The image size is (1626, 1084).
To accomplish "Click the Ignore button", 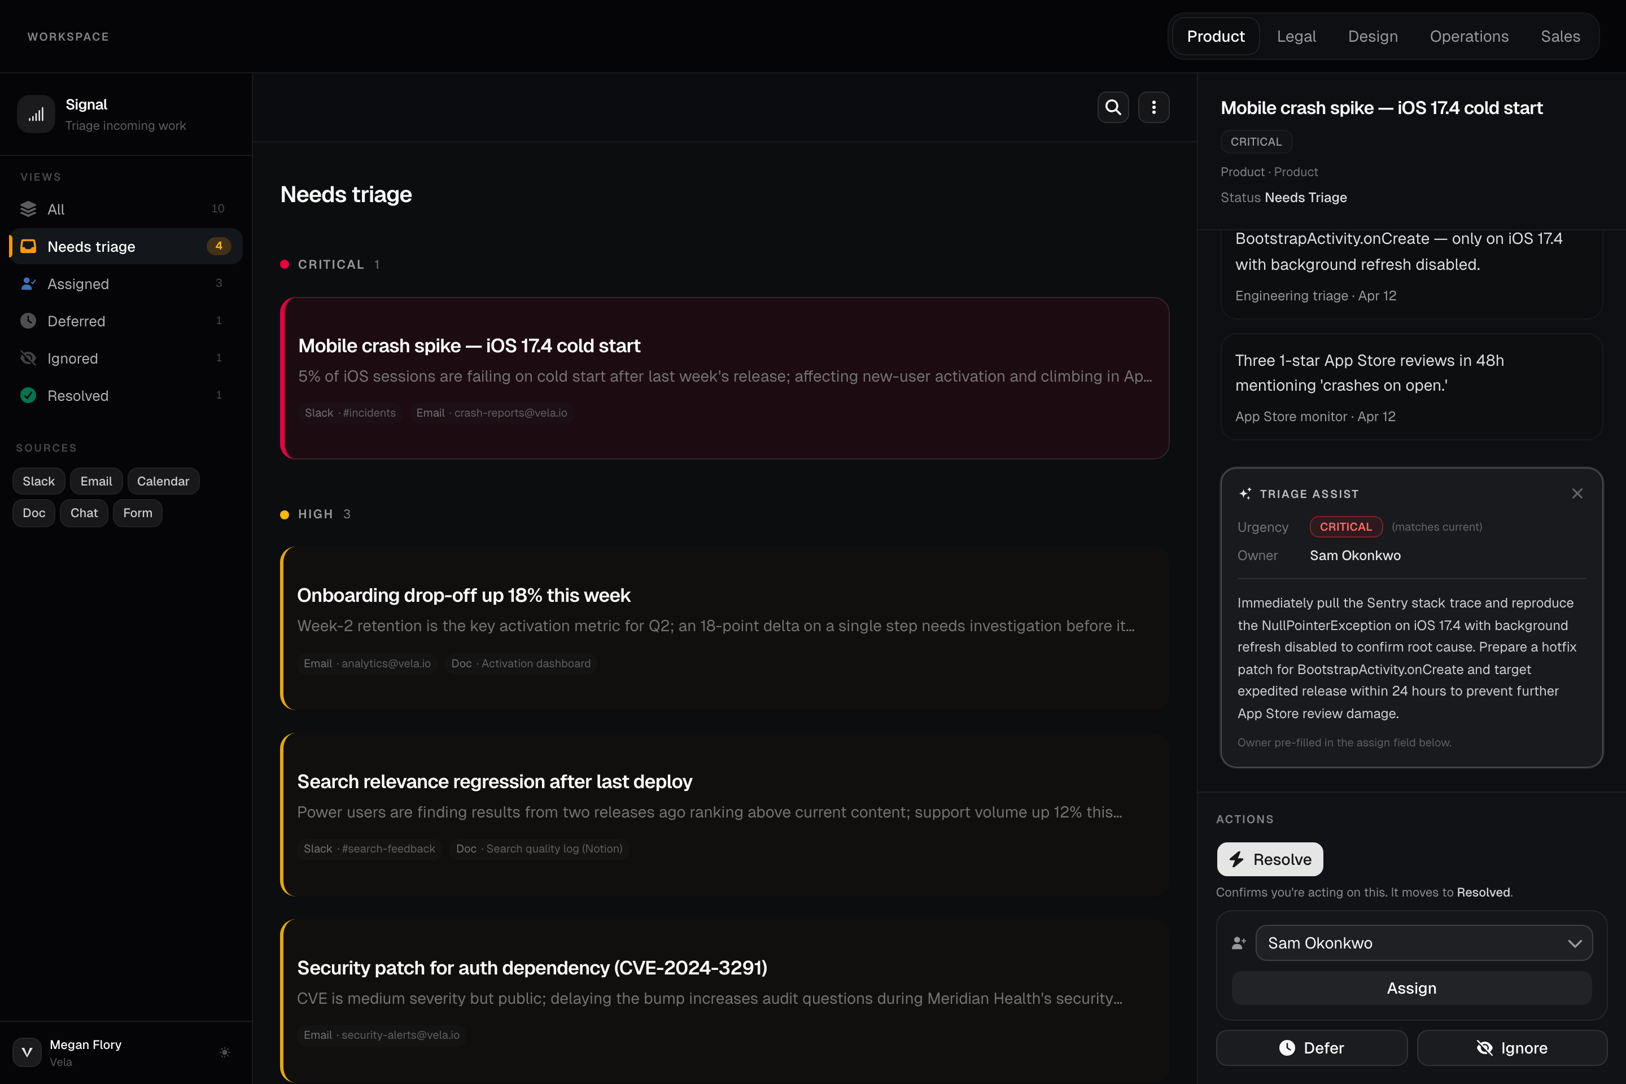I will (x=1512, y=1048).
